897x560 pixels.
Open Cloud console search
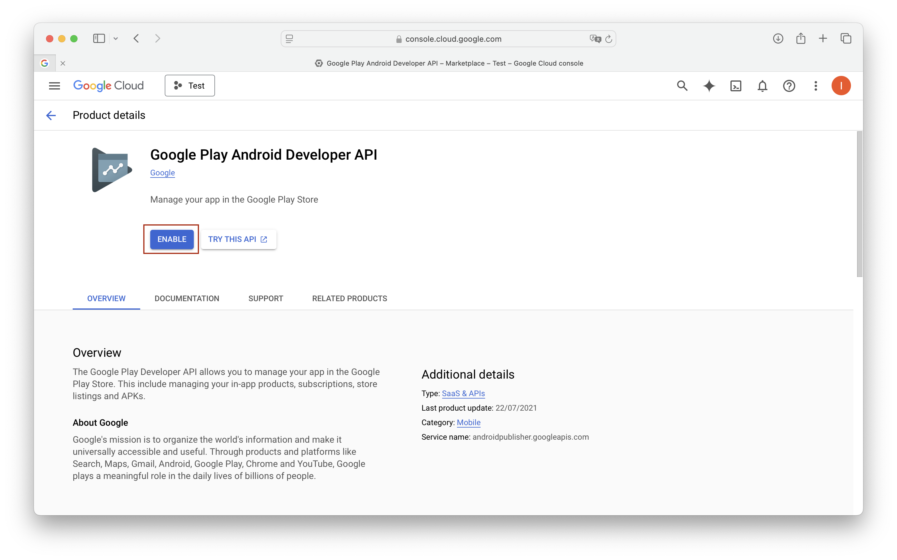pos(682,86)
